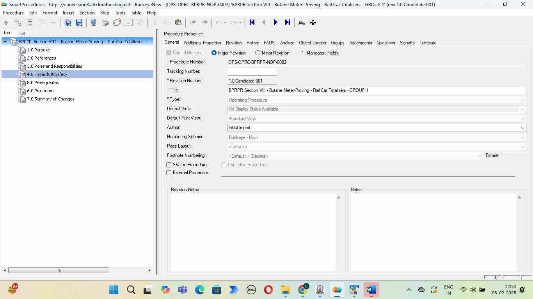
Task: Click the four-way move arrows icon
Action: pyautogui.click(x=313, y=23)
